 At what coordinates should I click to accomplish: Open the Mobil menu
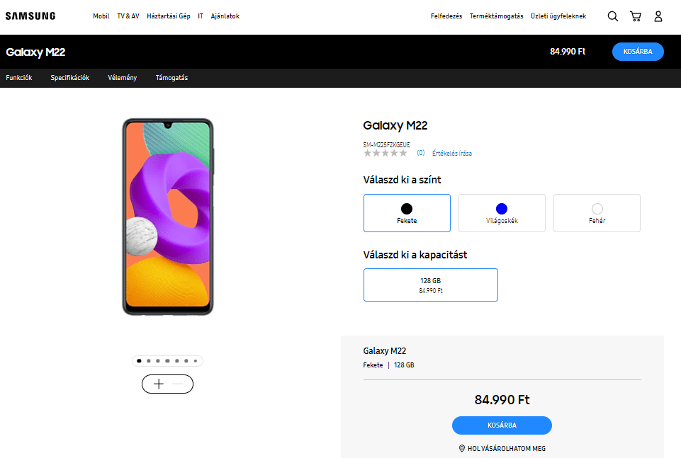[101, 16]
